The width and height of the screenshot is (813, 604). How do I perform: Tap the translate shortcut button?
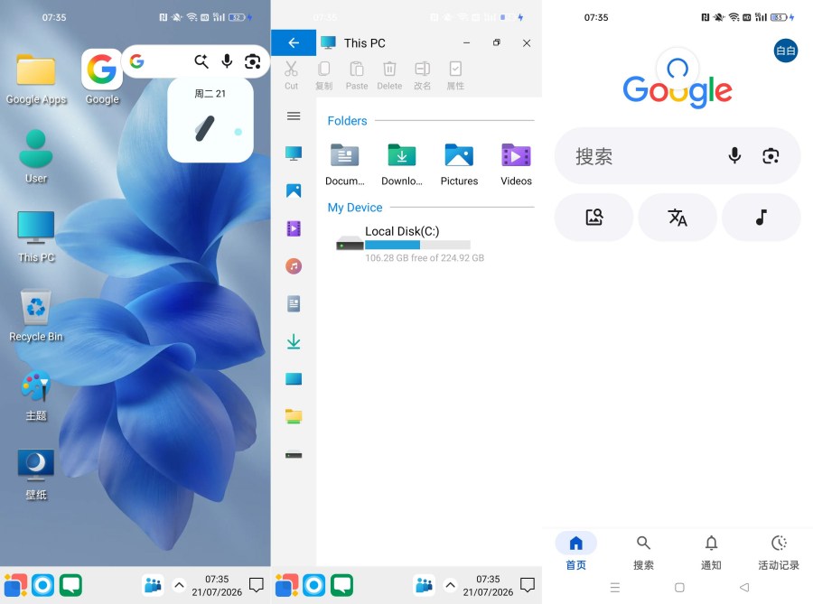point(677,217)
